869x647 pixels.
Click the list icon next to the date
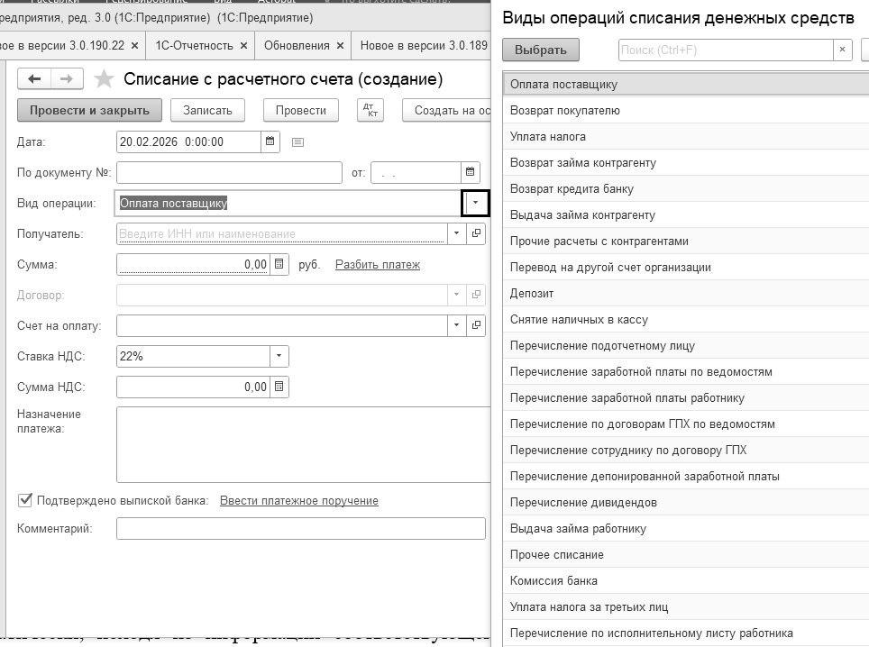point(297,142)
